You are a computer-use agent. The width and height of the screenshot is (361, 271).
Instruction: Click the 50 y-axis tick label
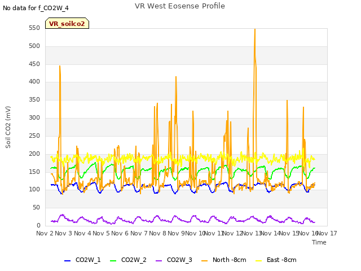pos(36,208)
